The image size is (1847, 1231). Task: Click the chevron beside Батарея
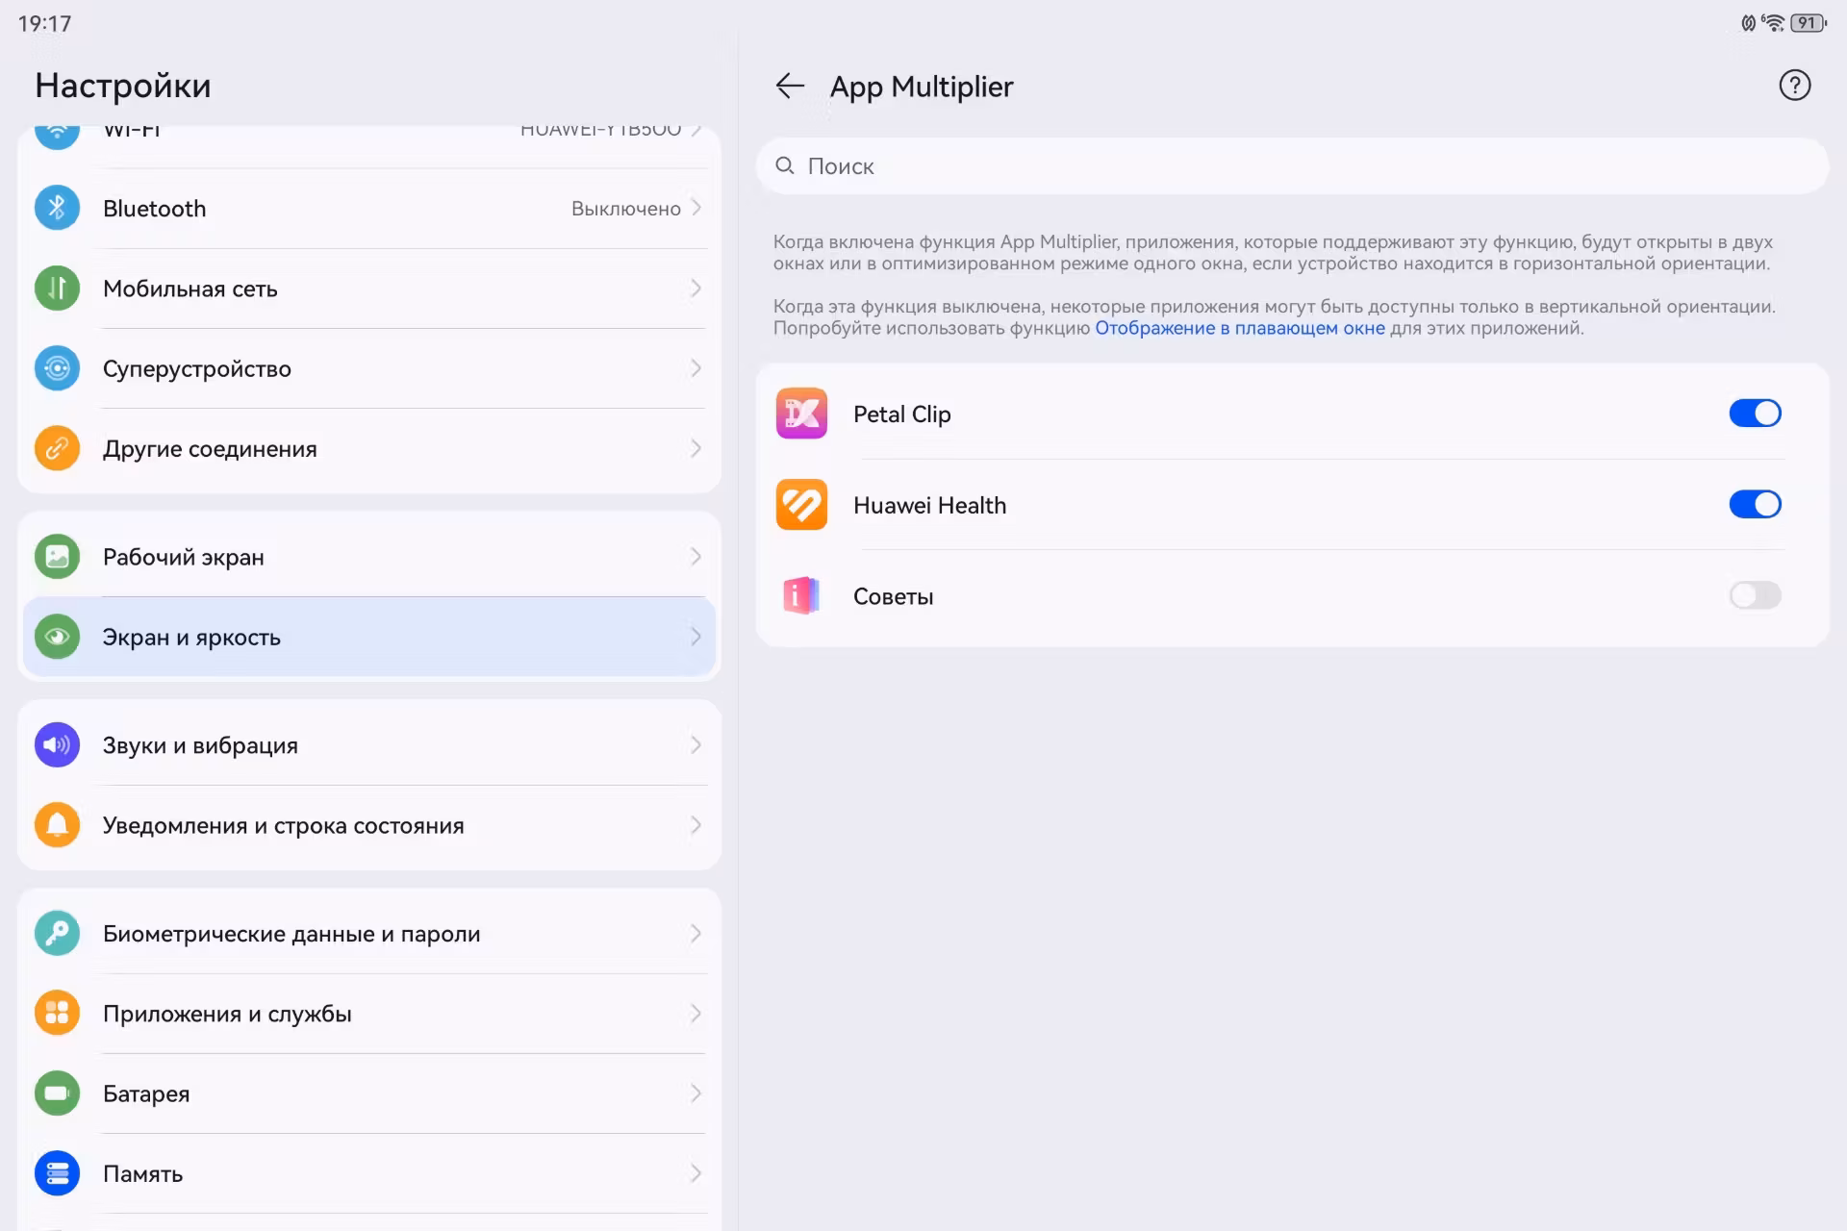pos(696,1093)
